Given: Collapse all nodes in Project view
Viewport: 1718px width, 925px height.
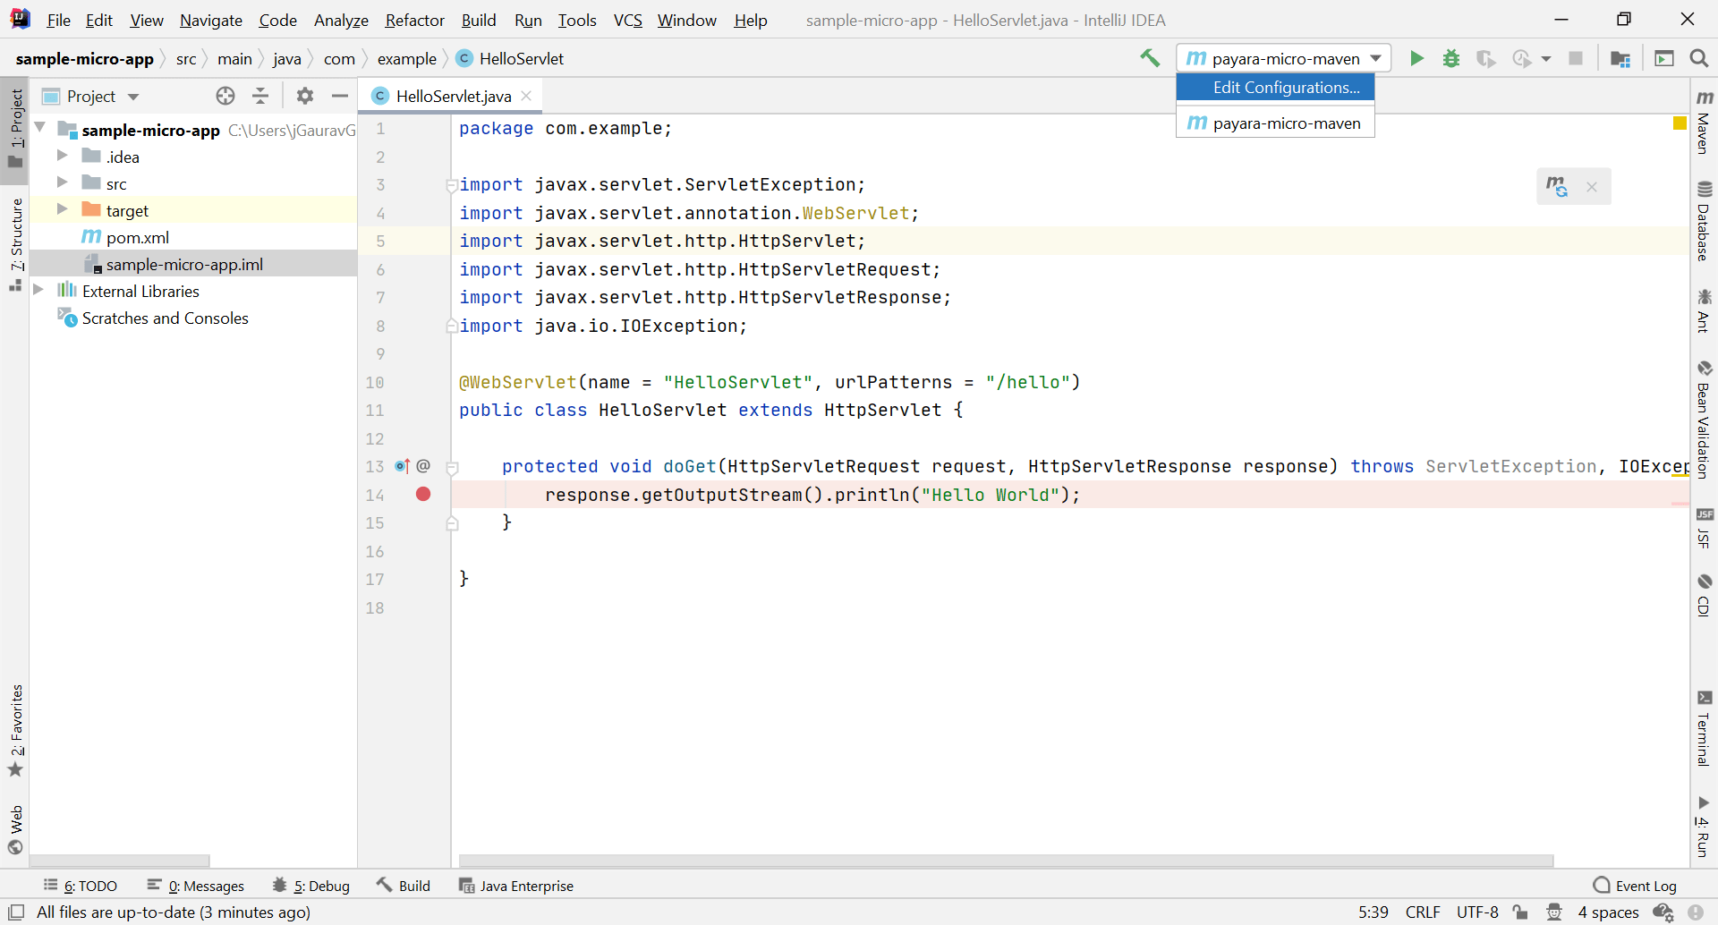Looking at the screenshot, I should click(259, 96).
